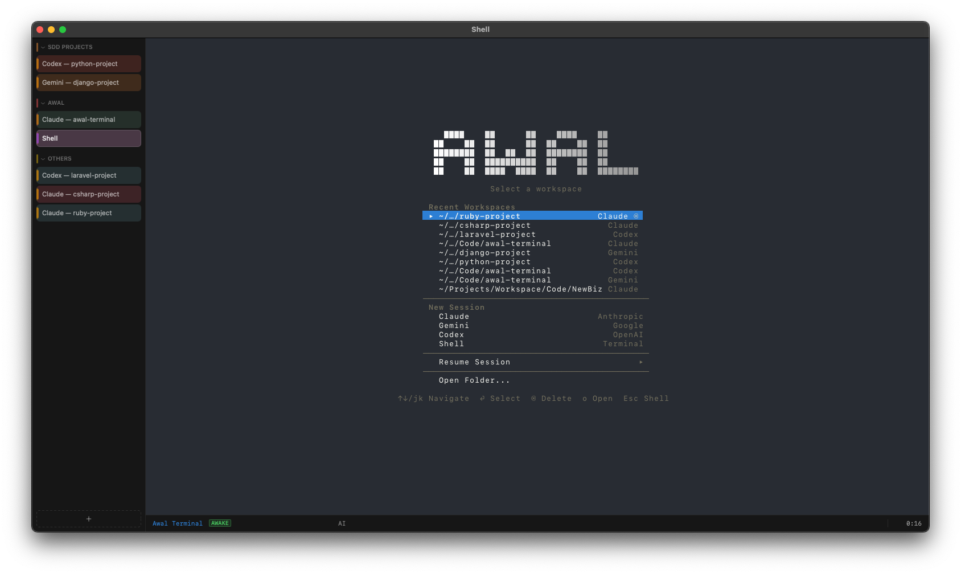Click Open Folder...
This screenshot has height=574, width=961.
click(x=474, y=380)
